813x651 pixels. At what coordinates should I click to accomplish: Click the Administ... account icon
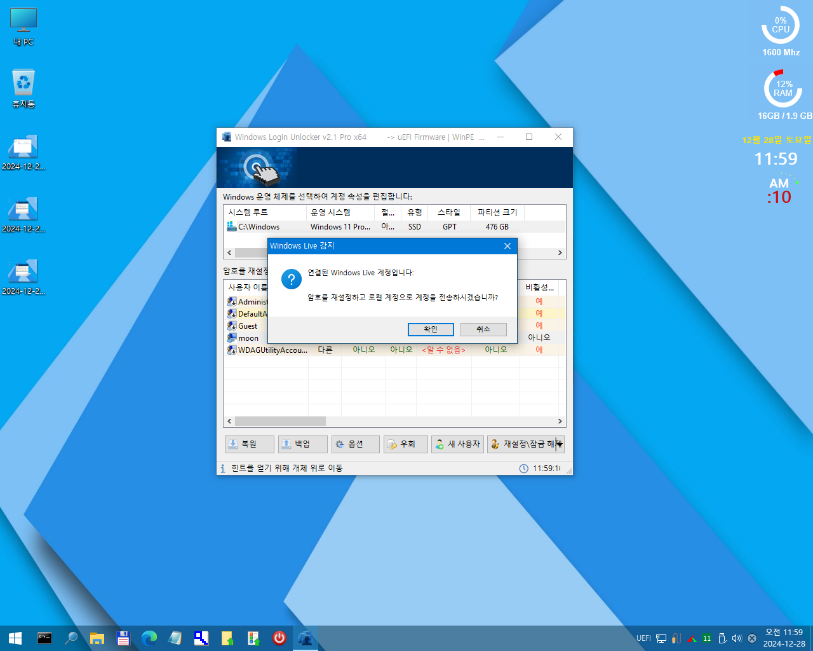(x=232, y=302)
